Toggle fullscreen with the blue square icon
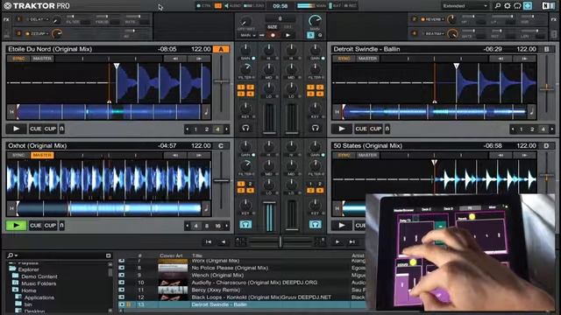 tap(528, 6)
